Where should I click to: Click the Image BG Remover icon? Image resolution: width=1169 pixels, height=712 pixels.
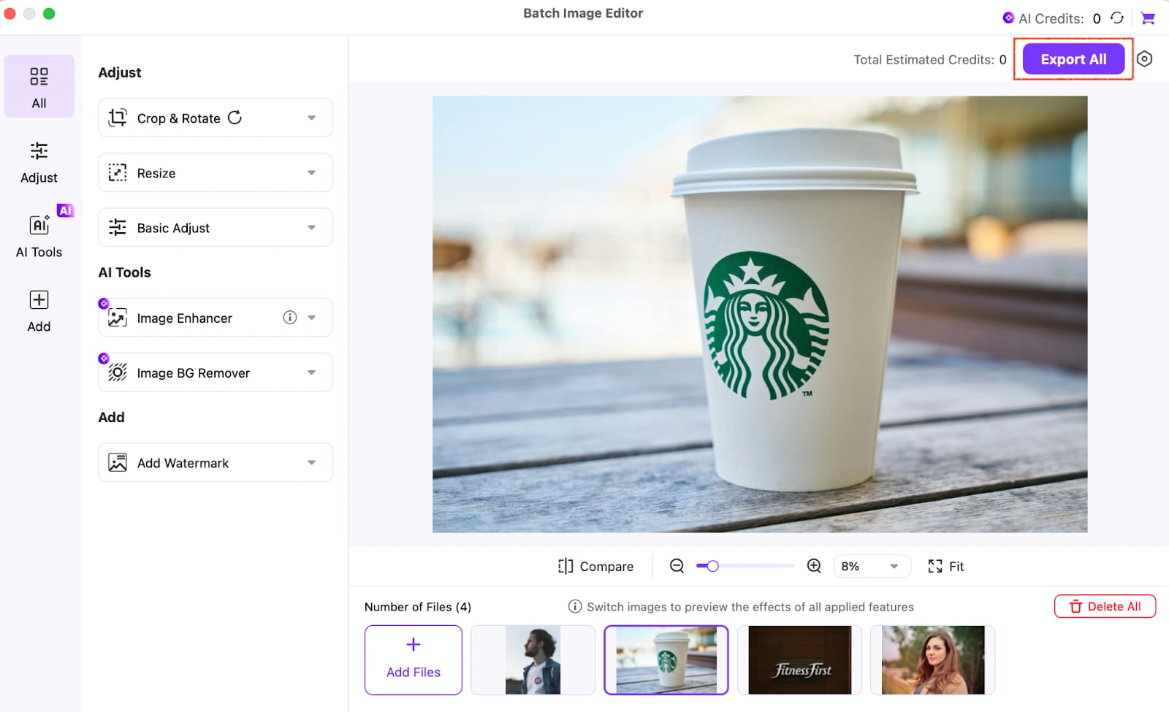click(x=118, y=372)
